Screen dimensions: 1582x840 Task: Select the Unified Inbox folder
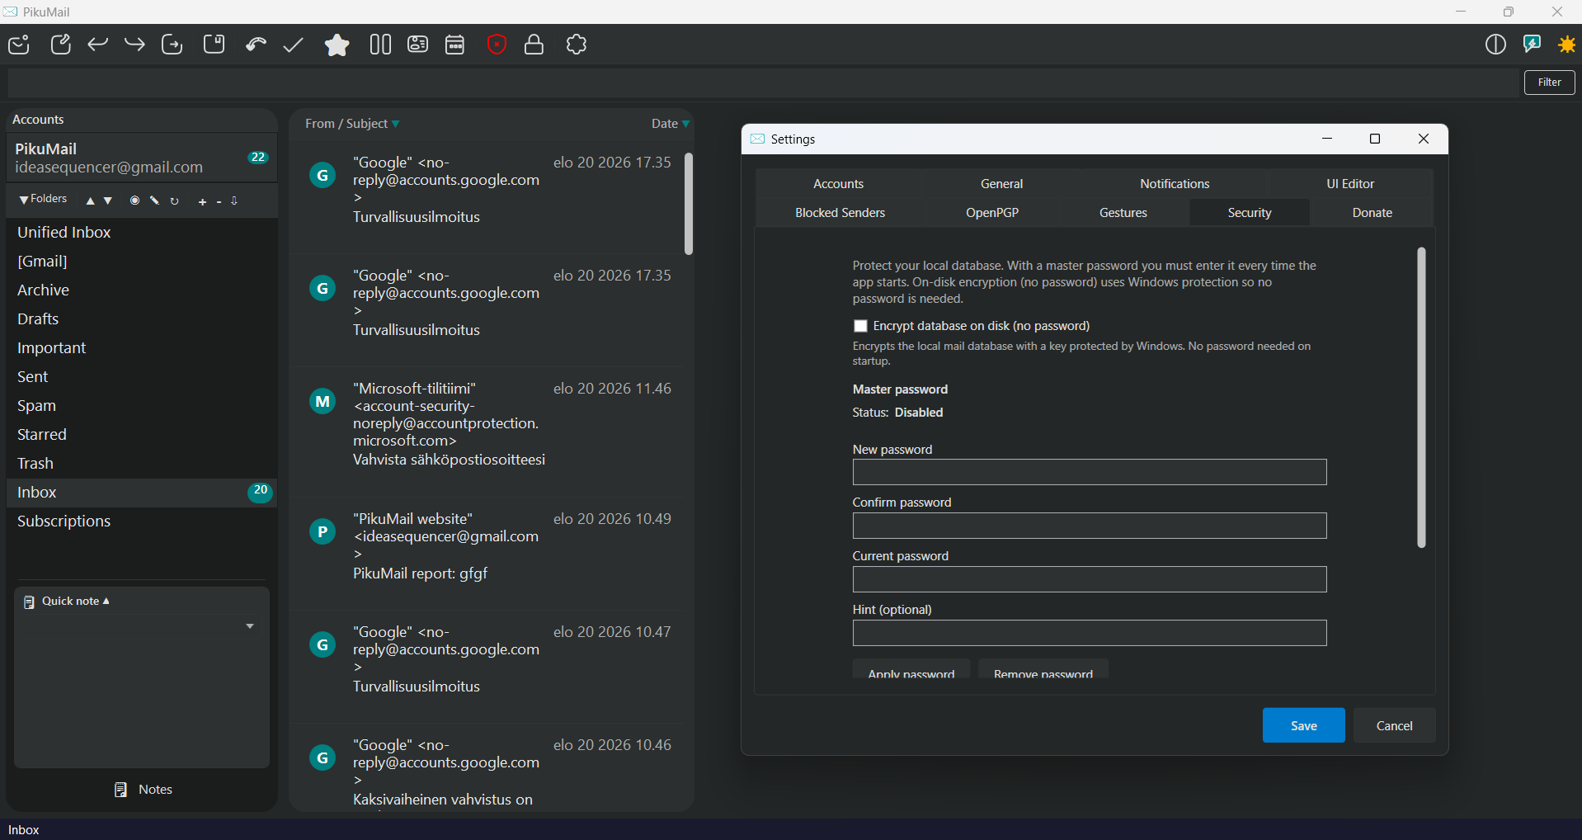point(142,233)
